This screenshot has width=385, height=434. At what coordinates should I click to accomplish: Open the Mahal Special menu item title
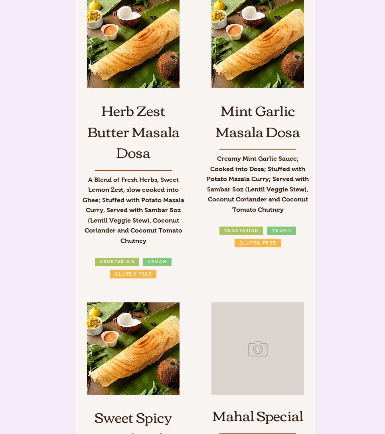pos(258,416)
